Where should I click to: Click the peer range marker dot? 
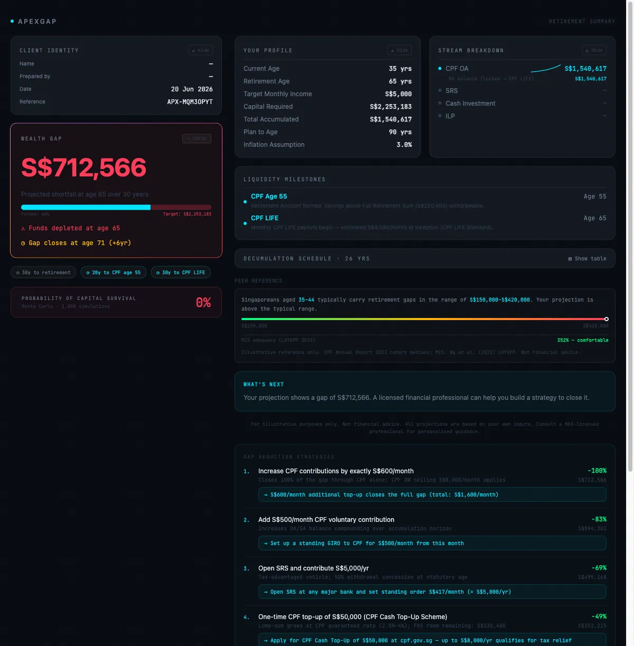point(607,319)
